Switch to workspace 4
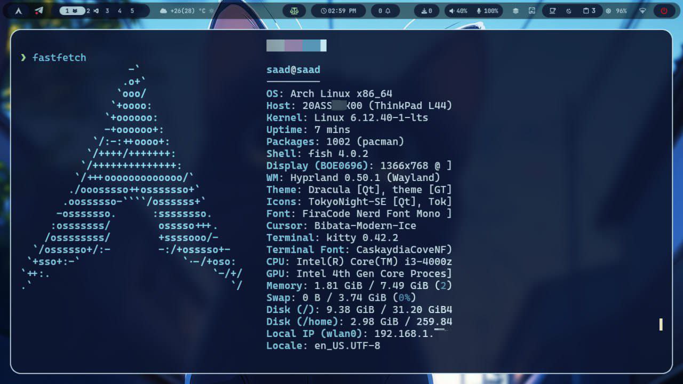Image resolution: width=683 pixels, height=384 pixels. [120, 11]
